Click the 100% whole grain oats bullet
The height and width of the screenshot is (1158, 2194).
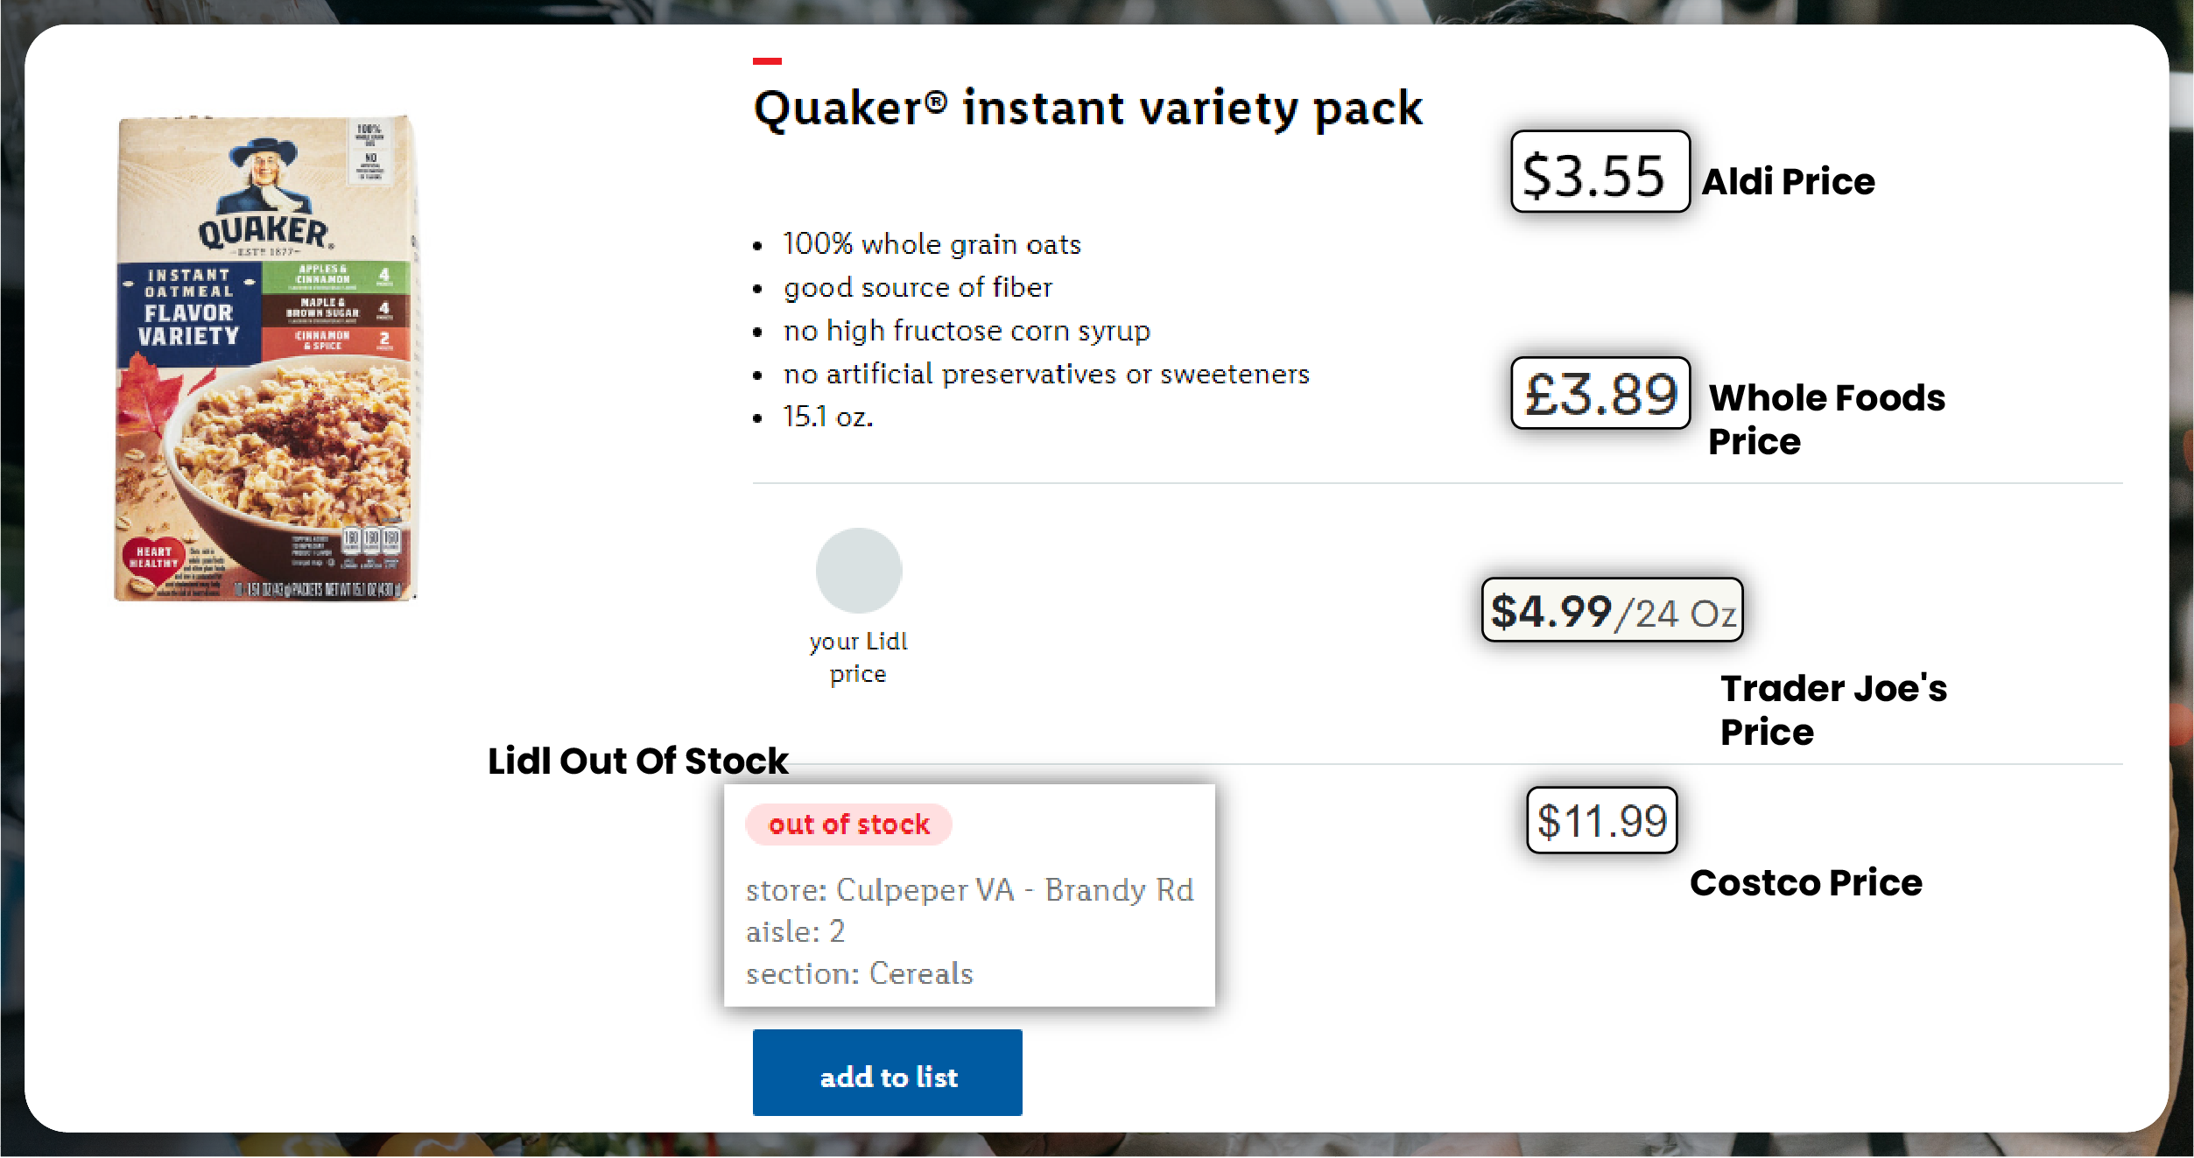point(932,244)
